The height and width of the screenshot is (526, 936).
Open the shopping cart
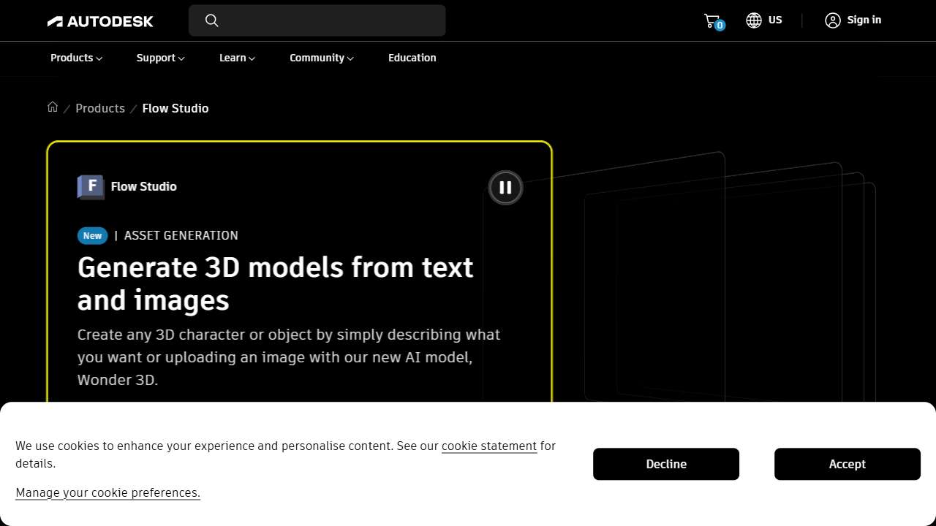click(712, 20)
